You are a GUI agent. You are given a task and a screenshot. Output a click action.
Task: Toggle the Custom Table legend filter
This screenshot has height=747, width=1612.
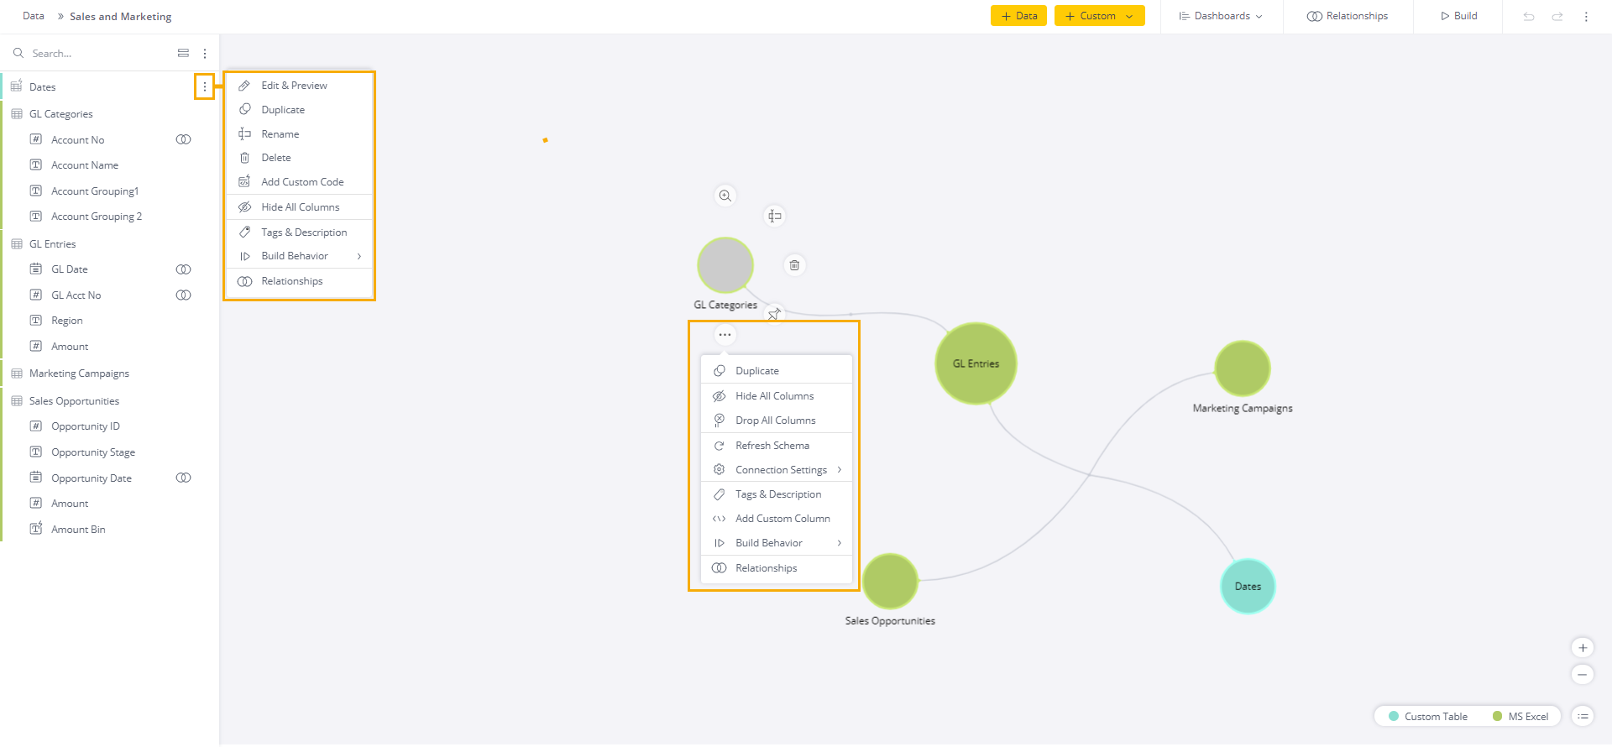[1427, 716]
